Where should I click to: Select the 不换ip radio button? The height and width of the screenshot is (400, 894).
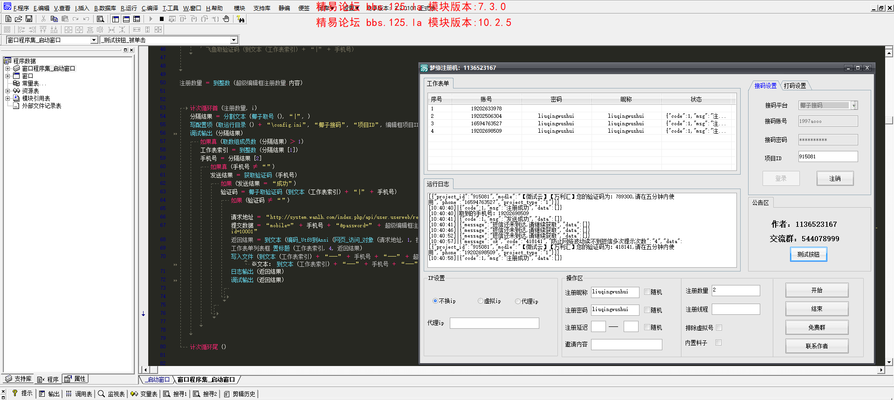tap(435, 301)
